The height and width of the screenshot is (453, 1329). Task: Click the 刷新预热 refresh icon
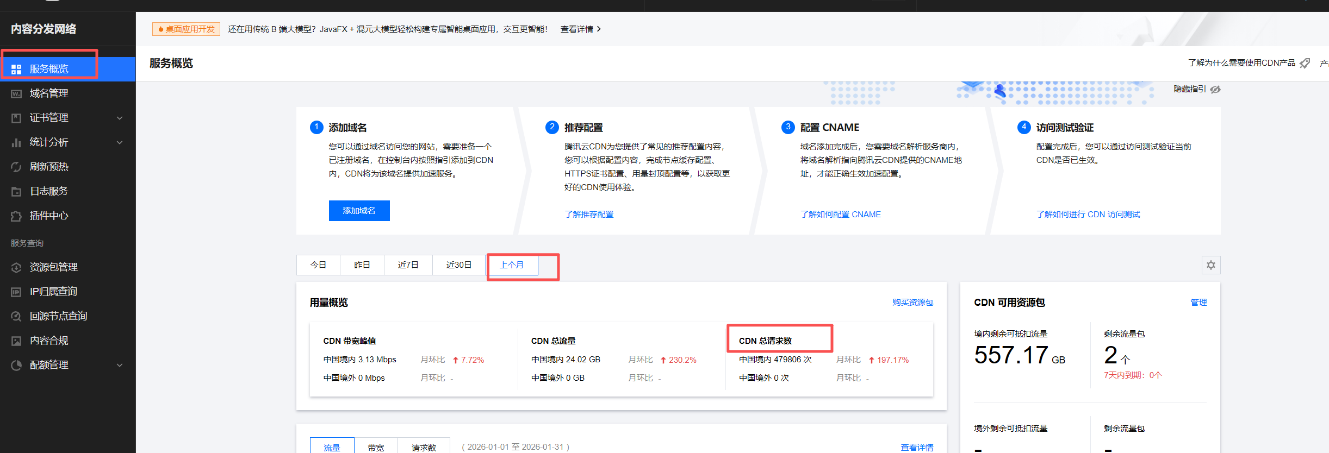(x=16, y=167)
